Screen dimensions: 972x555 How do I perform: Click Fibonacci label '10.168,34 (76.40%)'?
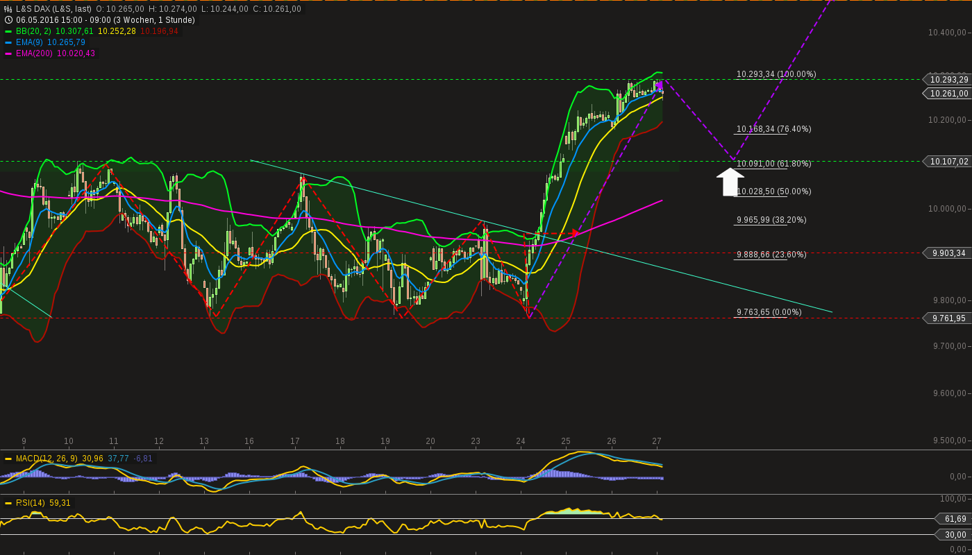click(x=773, y=129)
